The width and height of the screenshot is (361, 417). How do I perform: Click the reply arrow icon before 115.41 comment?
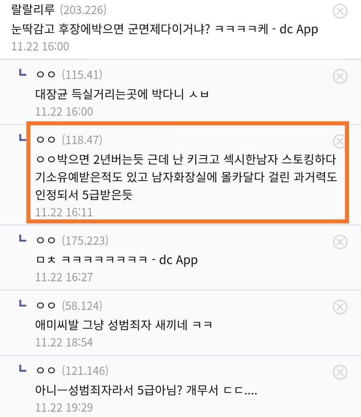coord(22,73)
